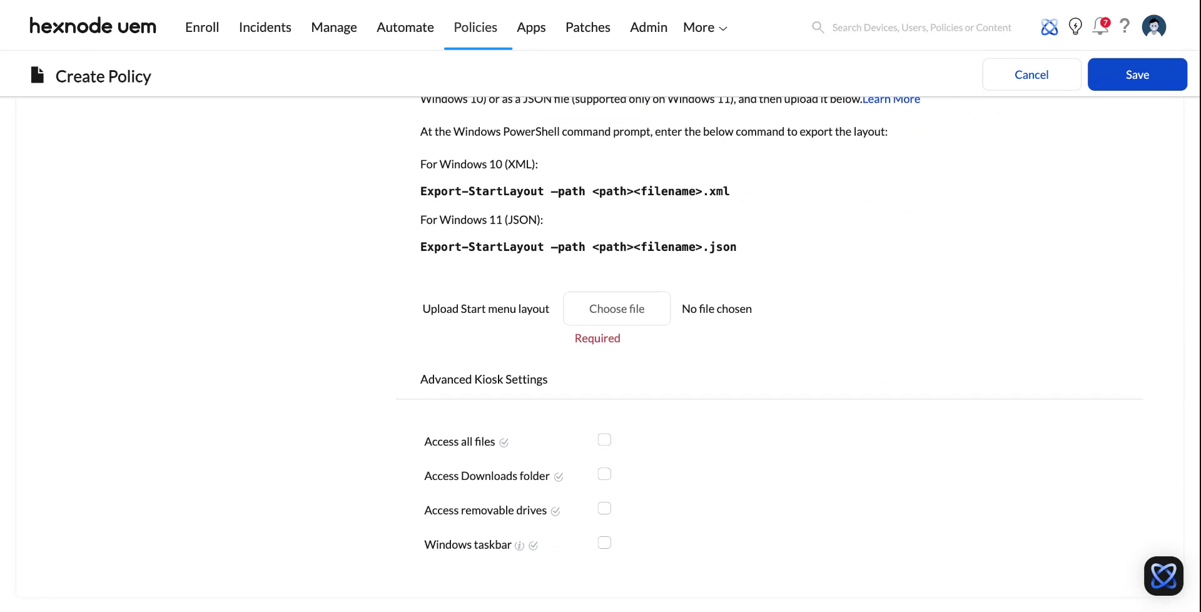Image resolution: width=1201 pixels, height=612 pixels.
Task: Toggle the Access removable drives checkbox
Action: 604,508
